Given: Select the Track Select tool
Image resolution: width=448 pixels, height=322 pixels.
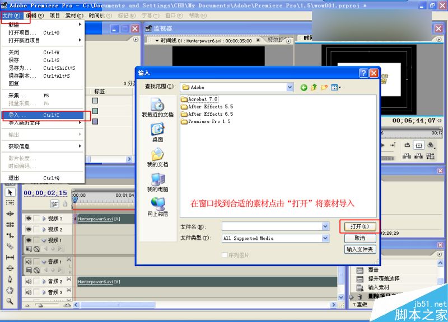Looking at the screenshot, I should [x=10, y=203].
